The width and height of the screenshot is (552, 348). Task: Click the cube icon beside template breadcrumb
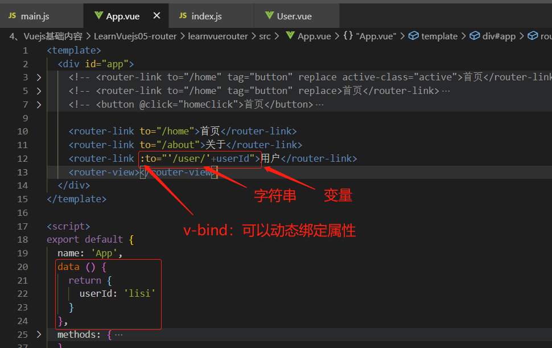(x=413, y=35)
